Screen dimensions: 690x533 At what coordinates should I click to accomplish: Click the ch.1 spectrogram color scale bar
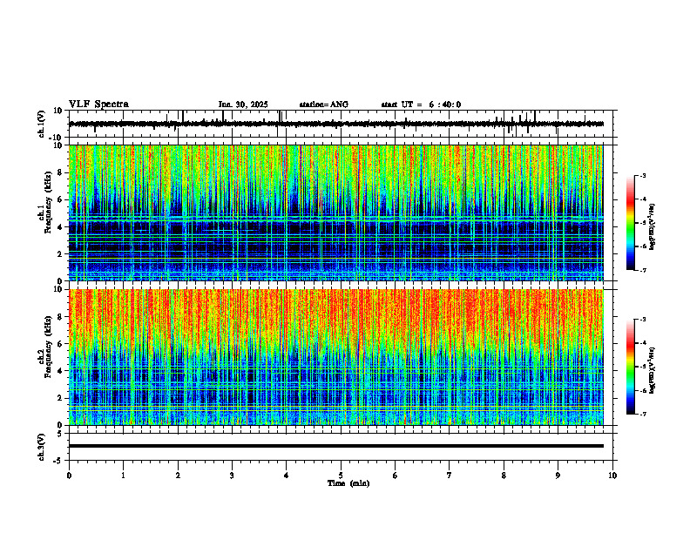click(x=631, y=223)
